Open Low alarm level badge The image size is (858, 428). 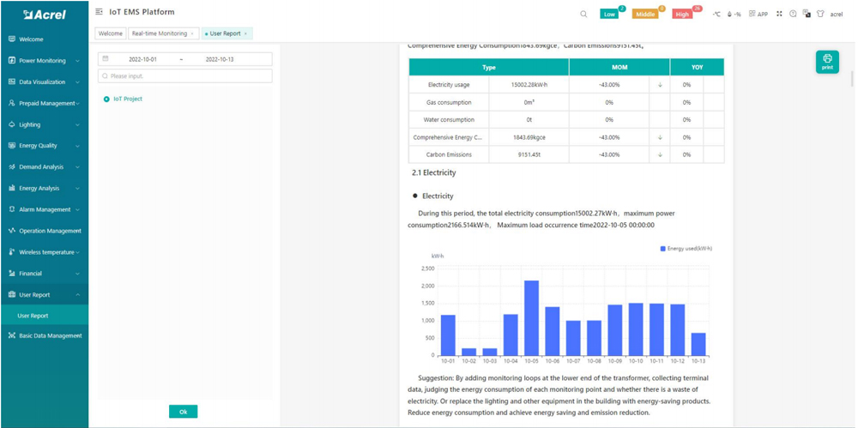coord(609,15)
